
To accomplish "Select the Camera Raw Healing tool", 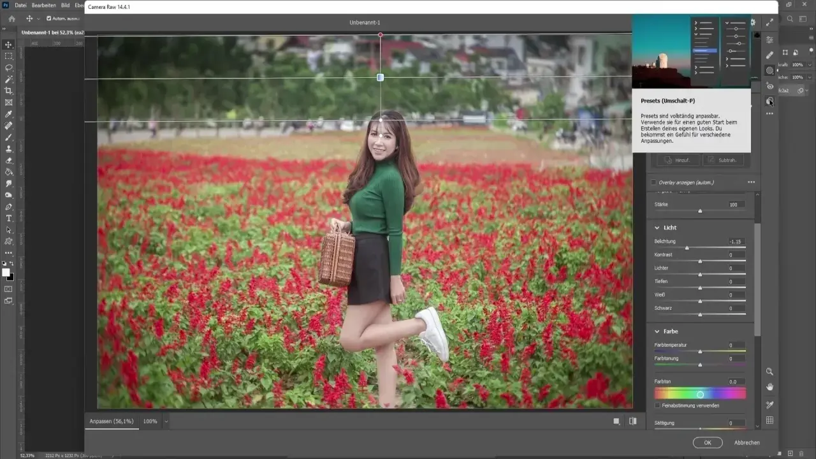I will coord(770,55).
